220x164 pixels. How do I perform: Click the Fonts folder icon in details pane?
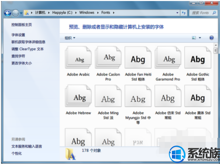point(71,154)
